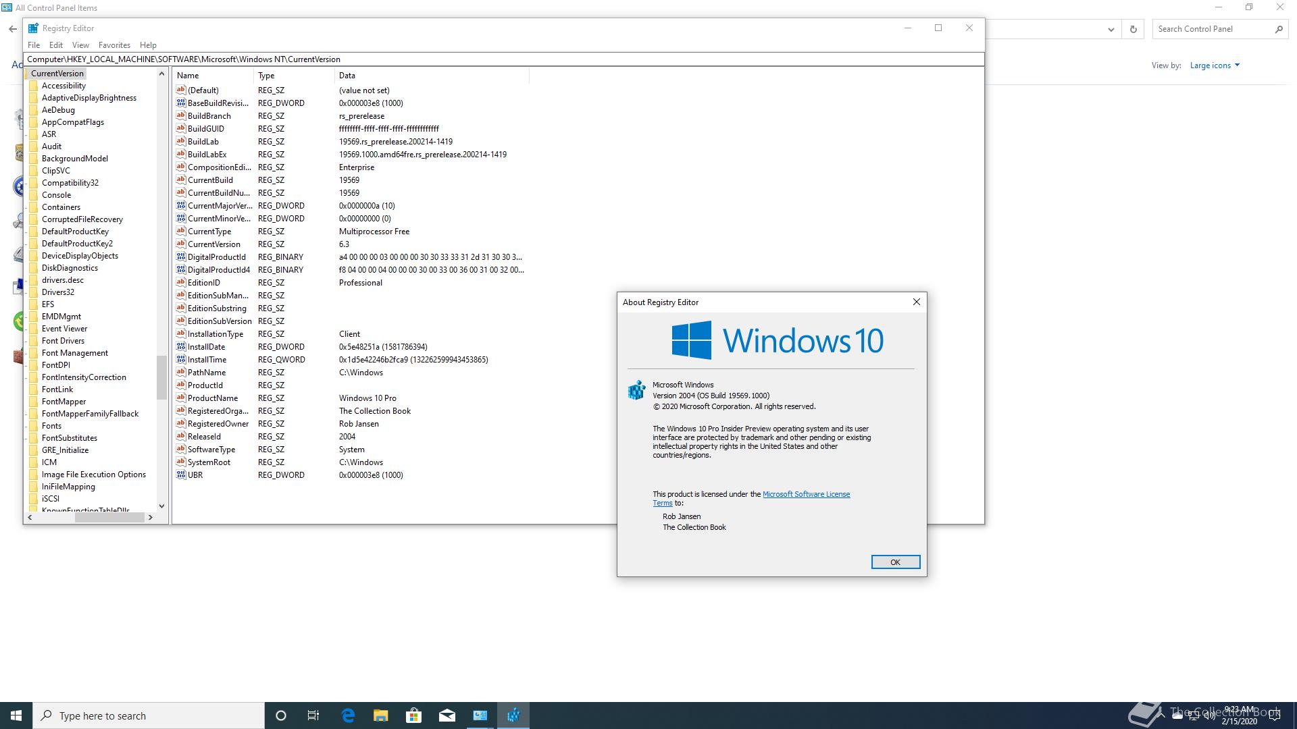
Task: Open the notification center in taskbar
Action: tap(1275, 715)
